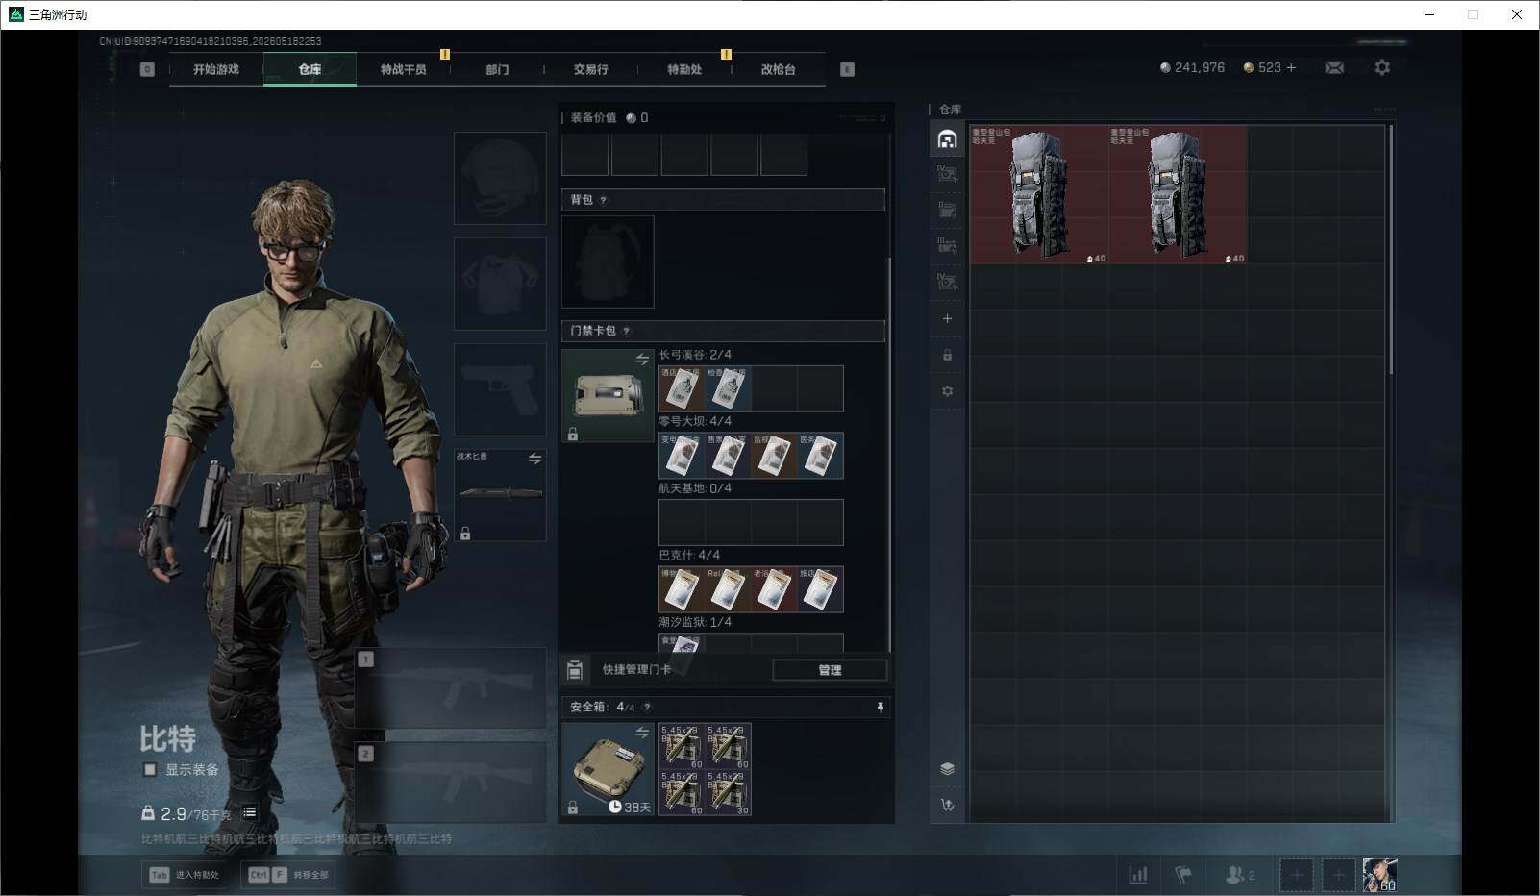Screen dimensions: 1540x896
Task: Open the mail inbox envelope icon
Action: point(1334,67)
